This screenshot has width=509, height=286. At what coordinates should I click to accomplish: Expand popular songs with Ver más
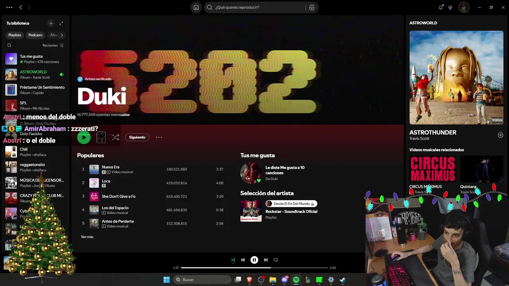pos(87,237)
